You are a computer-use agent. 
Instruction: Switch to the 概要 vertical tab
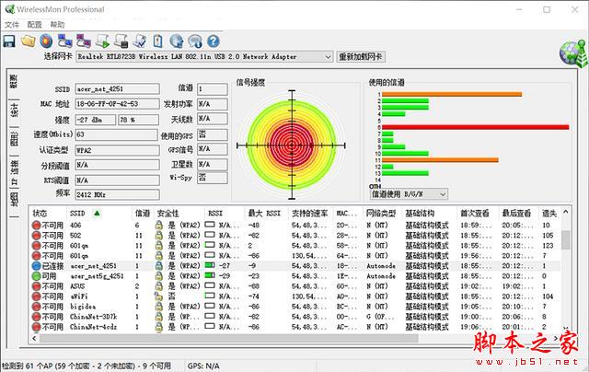[x=14, y=82]
